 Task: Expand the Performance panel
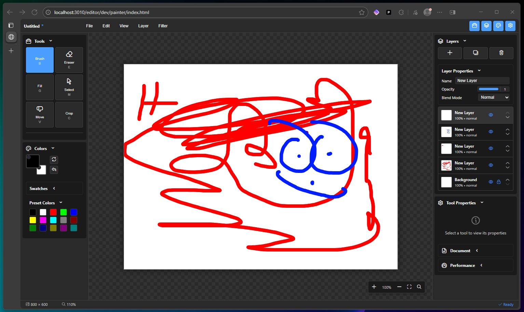[481, 265]
